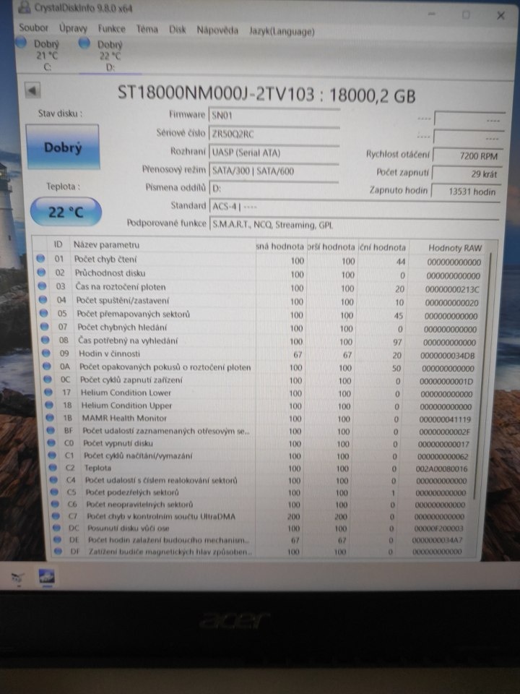Select the Průchodnost disku row name

point(110,273)
